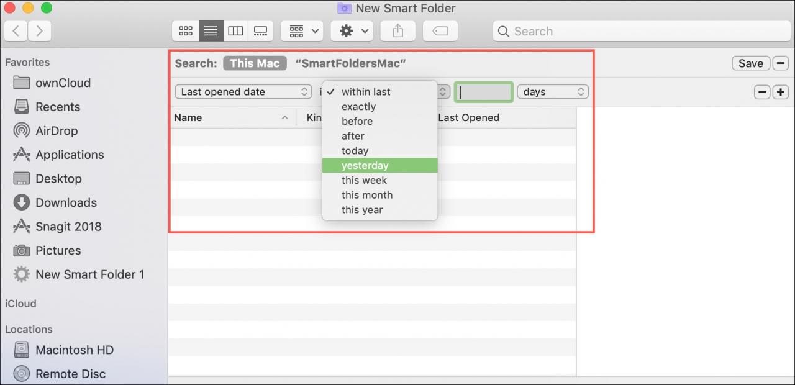Choose "today" from the menu
Viewport: 795px width, 385px height.
coord(380,151)
